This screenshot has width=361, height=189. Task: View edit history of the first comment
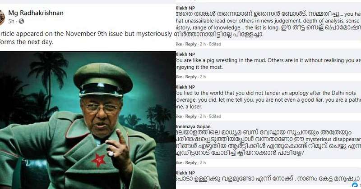(x=215, y=44)
